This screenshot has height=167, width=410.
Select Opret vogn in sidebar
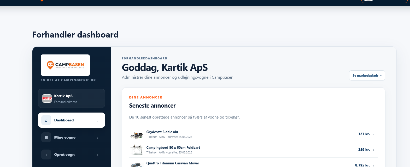click(72, 154)
